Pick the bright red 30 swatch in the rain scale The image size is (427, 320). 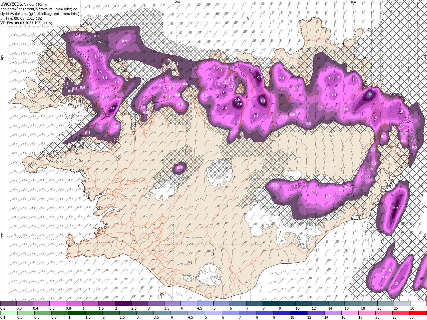[x=418, y=313]
